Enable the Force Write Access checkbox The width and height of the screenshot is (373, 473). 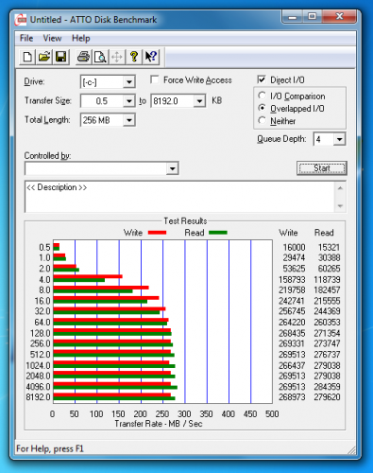coord(154,79)
